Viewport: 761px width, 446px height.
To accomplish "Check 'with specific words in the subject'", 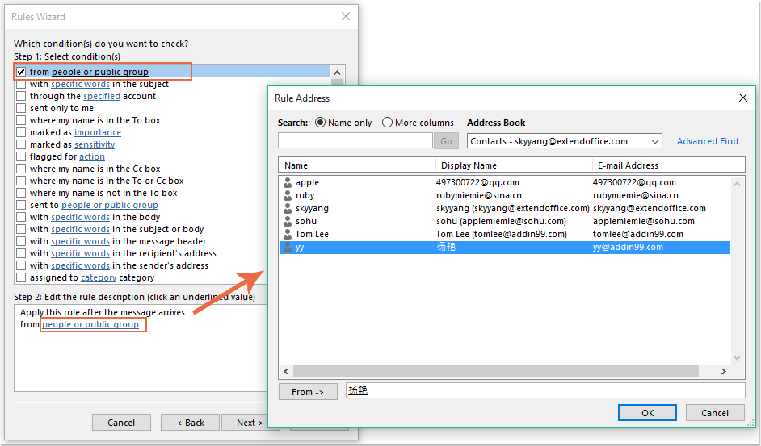I will click(21, 84).
